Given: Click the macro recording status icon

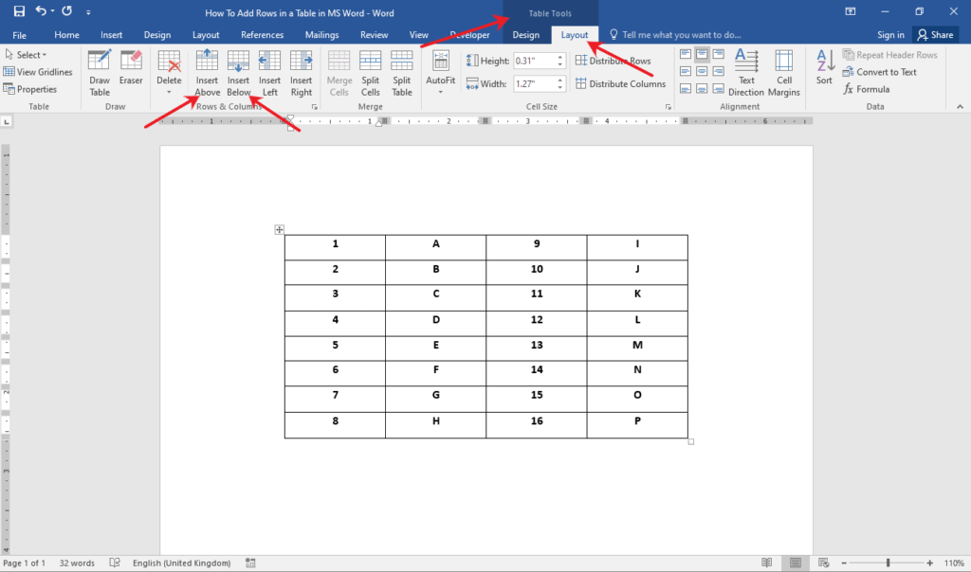Looking at the screenshot, I should 250,563.
